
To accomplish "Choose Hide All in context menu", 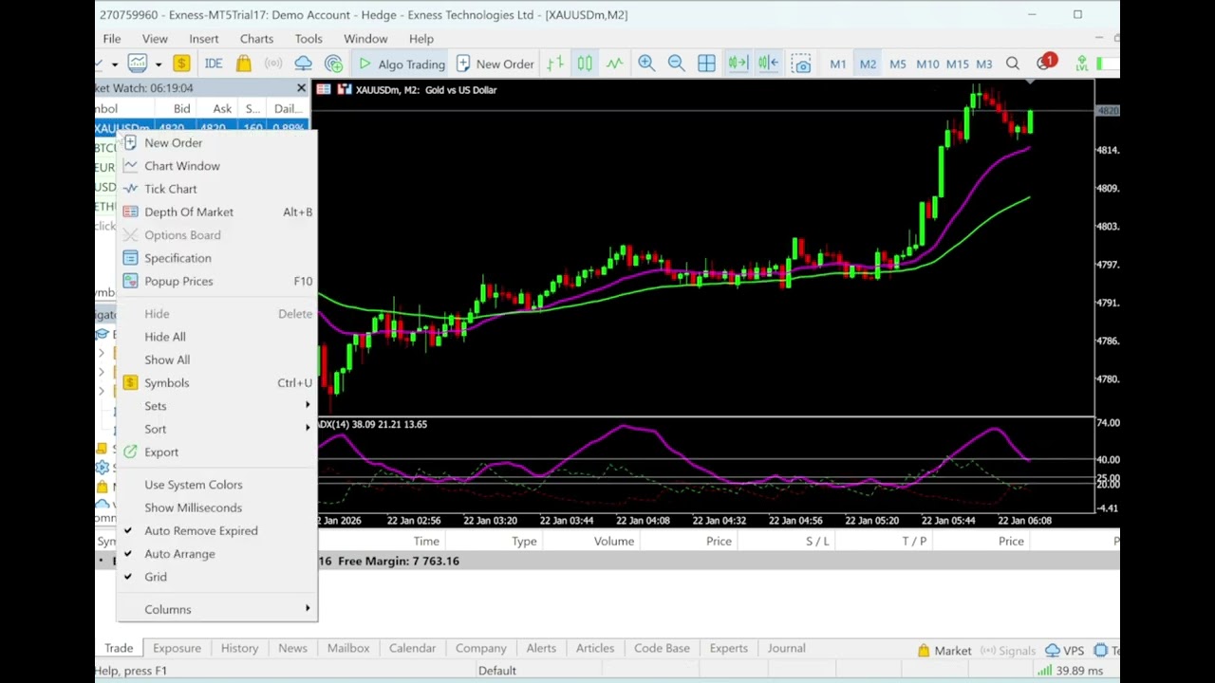I will pyautogui.click(x=216, y=337).
